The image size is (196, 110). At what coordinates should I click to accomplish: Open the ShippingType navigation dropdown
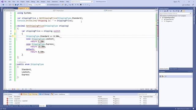(x=80, y=11)
